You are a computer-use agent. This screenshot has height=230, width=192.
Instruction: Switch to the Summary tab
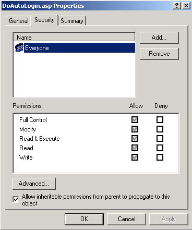tap(72, 21)
